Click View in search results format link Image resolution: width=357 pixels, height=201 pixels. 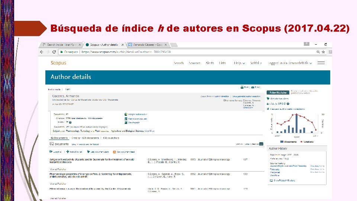pos(85,144)
